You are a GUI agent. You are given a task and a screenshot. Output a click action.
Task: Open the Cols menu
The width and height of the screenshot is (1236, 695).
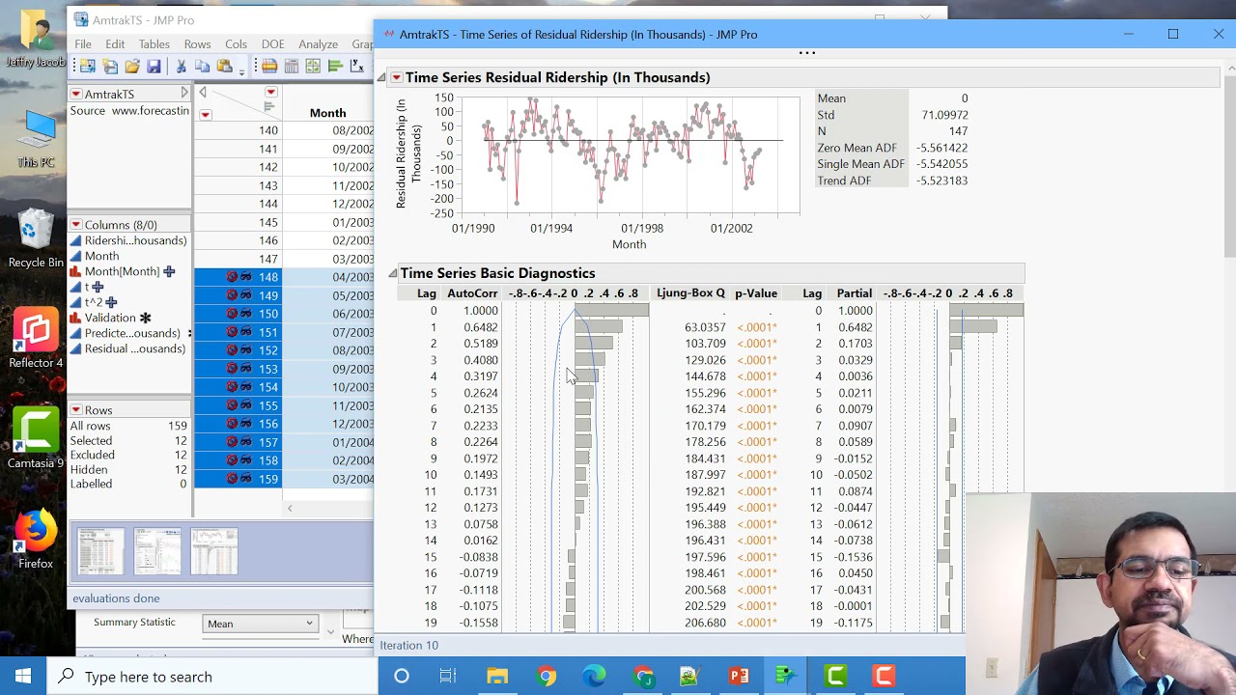coord(236,44)
